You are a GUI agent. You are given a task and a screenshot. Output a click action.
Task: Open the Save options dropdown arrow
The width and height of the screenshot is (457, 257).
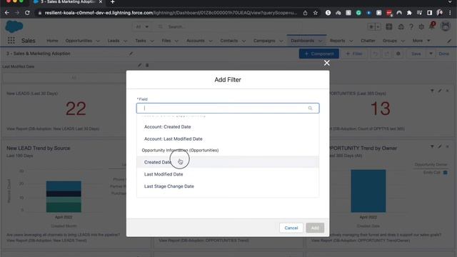point(431,54)
